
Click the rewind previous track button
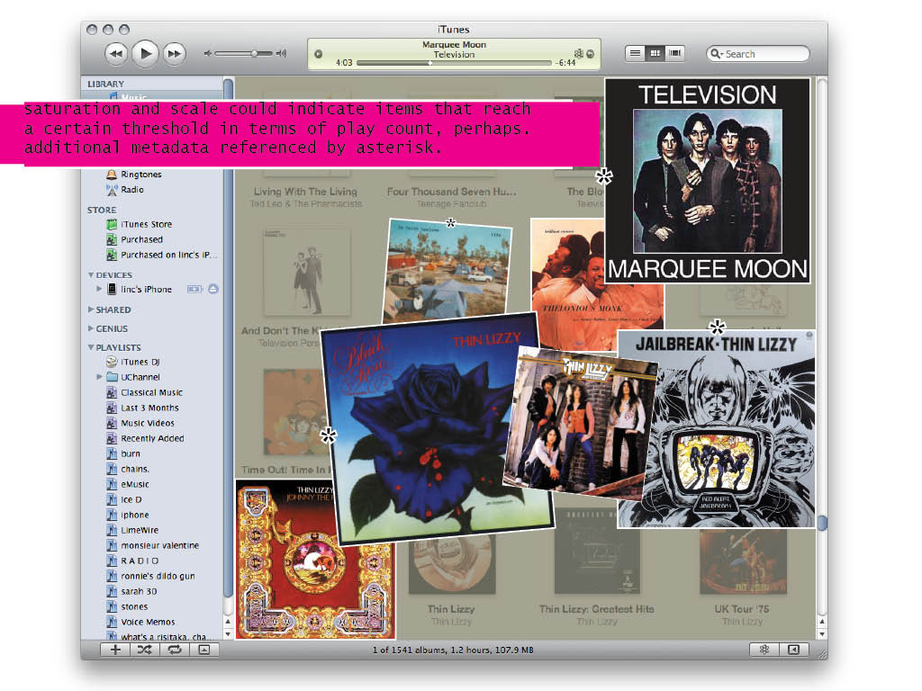(116, 53)
